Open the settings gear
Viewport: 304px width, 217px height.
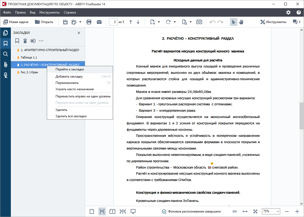288,12
